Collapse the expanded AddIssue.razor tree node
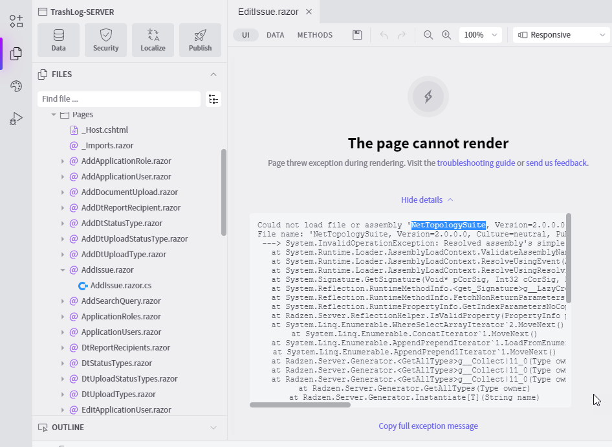The height and width of the screenshot is (447, 612). click(x=63, y=270)
